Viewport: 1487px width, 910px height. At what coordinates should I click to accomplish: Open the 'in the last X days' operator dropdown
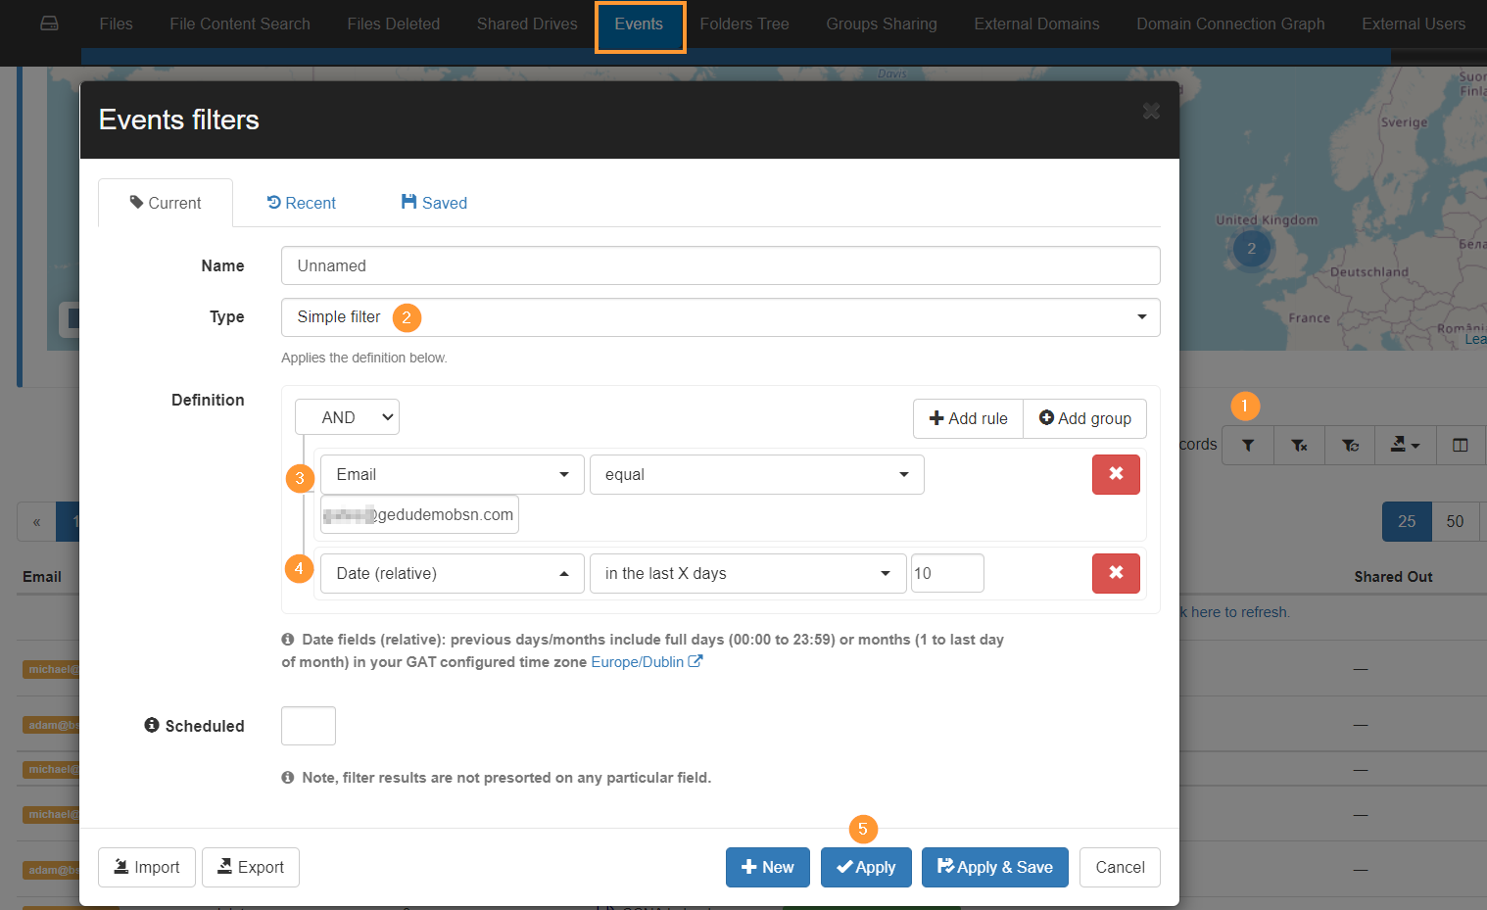coord(746,573)
